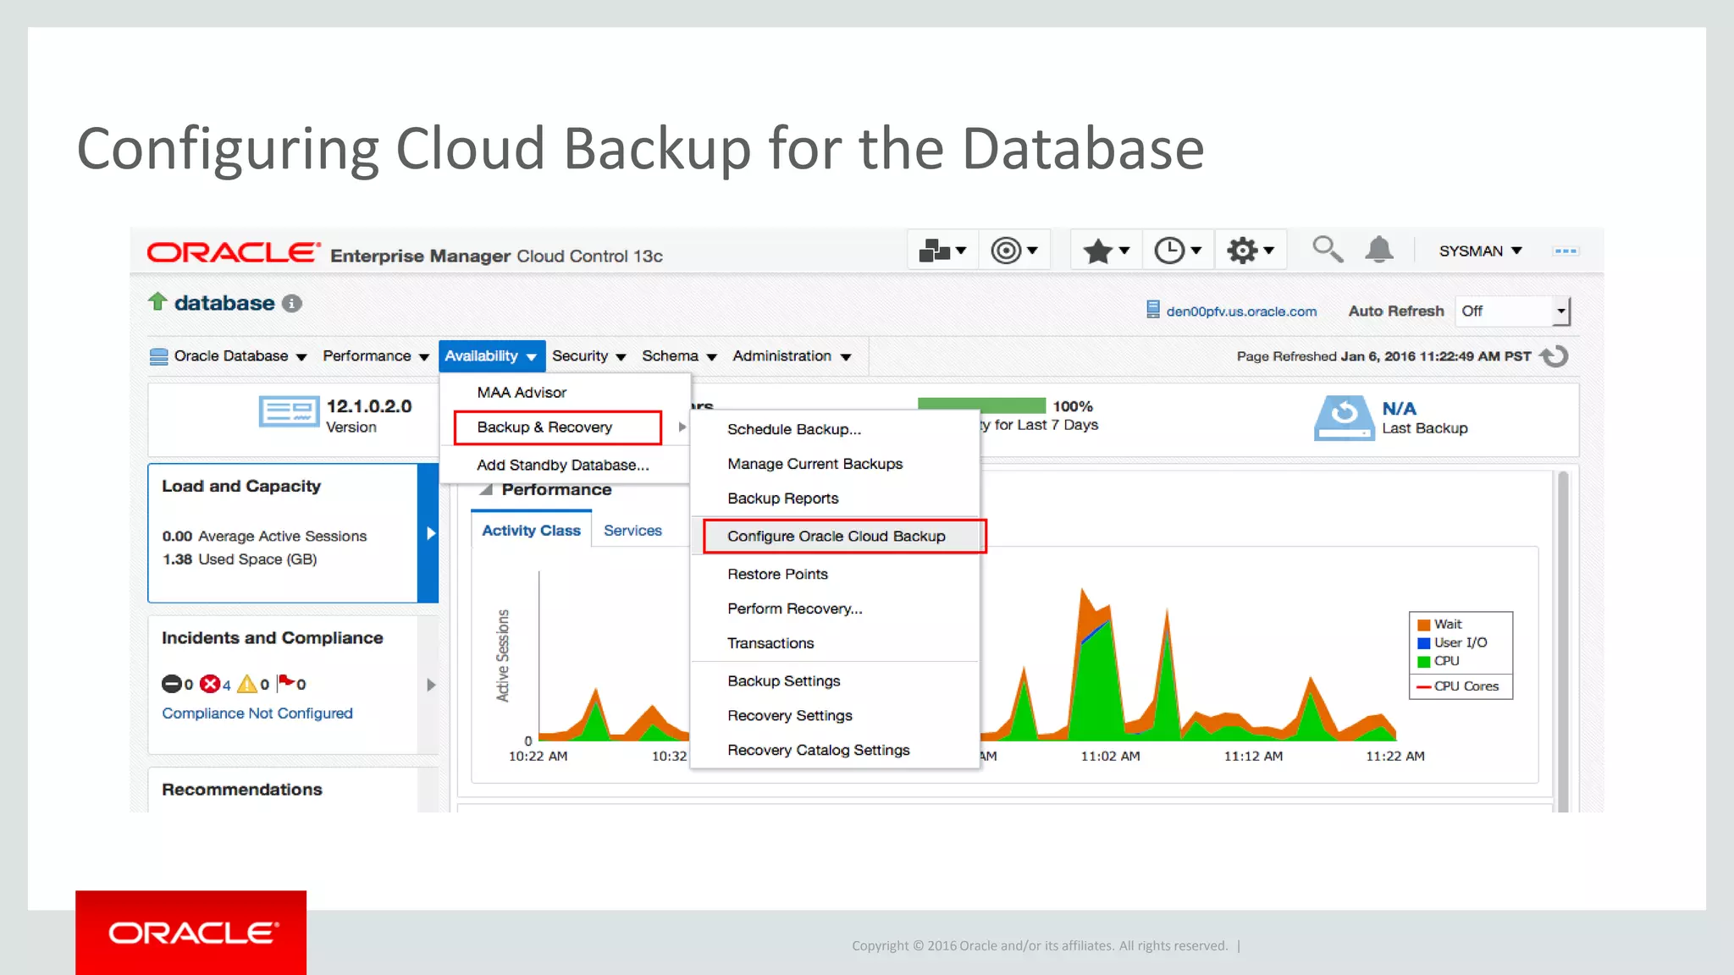1734x975 pixels.
Task: Click the host server icon
Action: click(x=1152, y=310)
